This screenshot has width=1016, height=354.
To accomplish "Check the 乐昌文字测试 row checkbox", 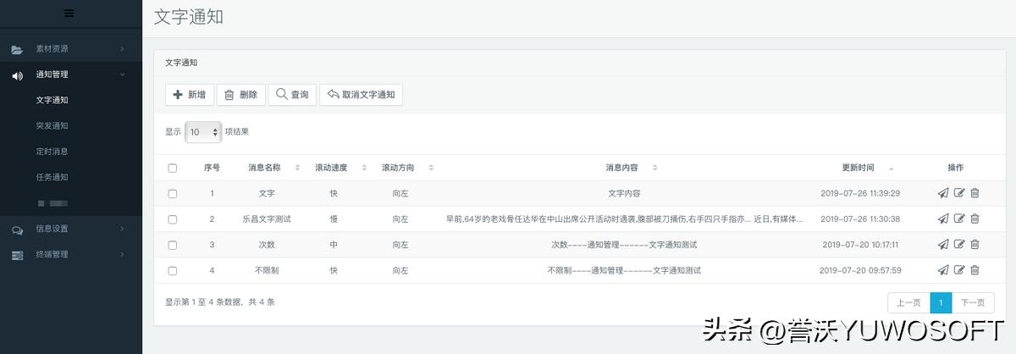I will (173, 218).
